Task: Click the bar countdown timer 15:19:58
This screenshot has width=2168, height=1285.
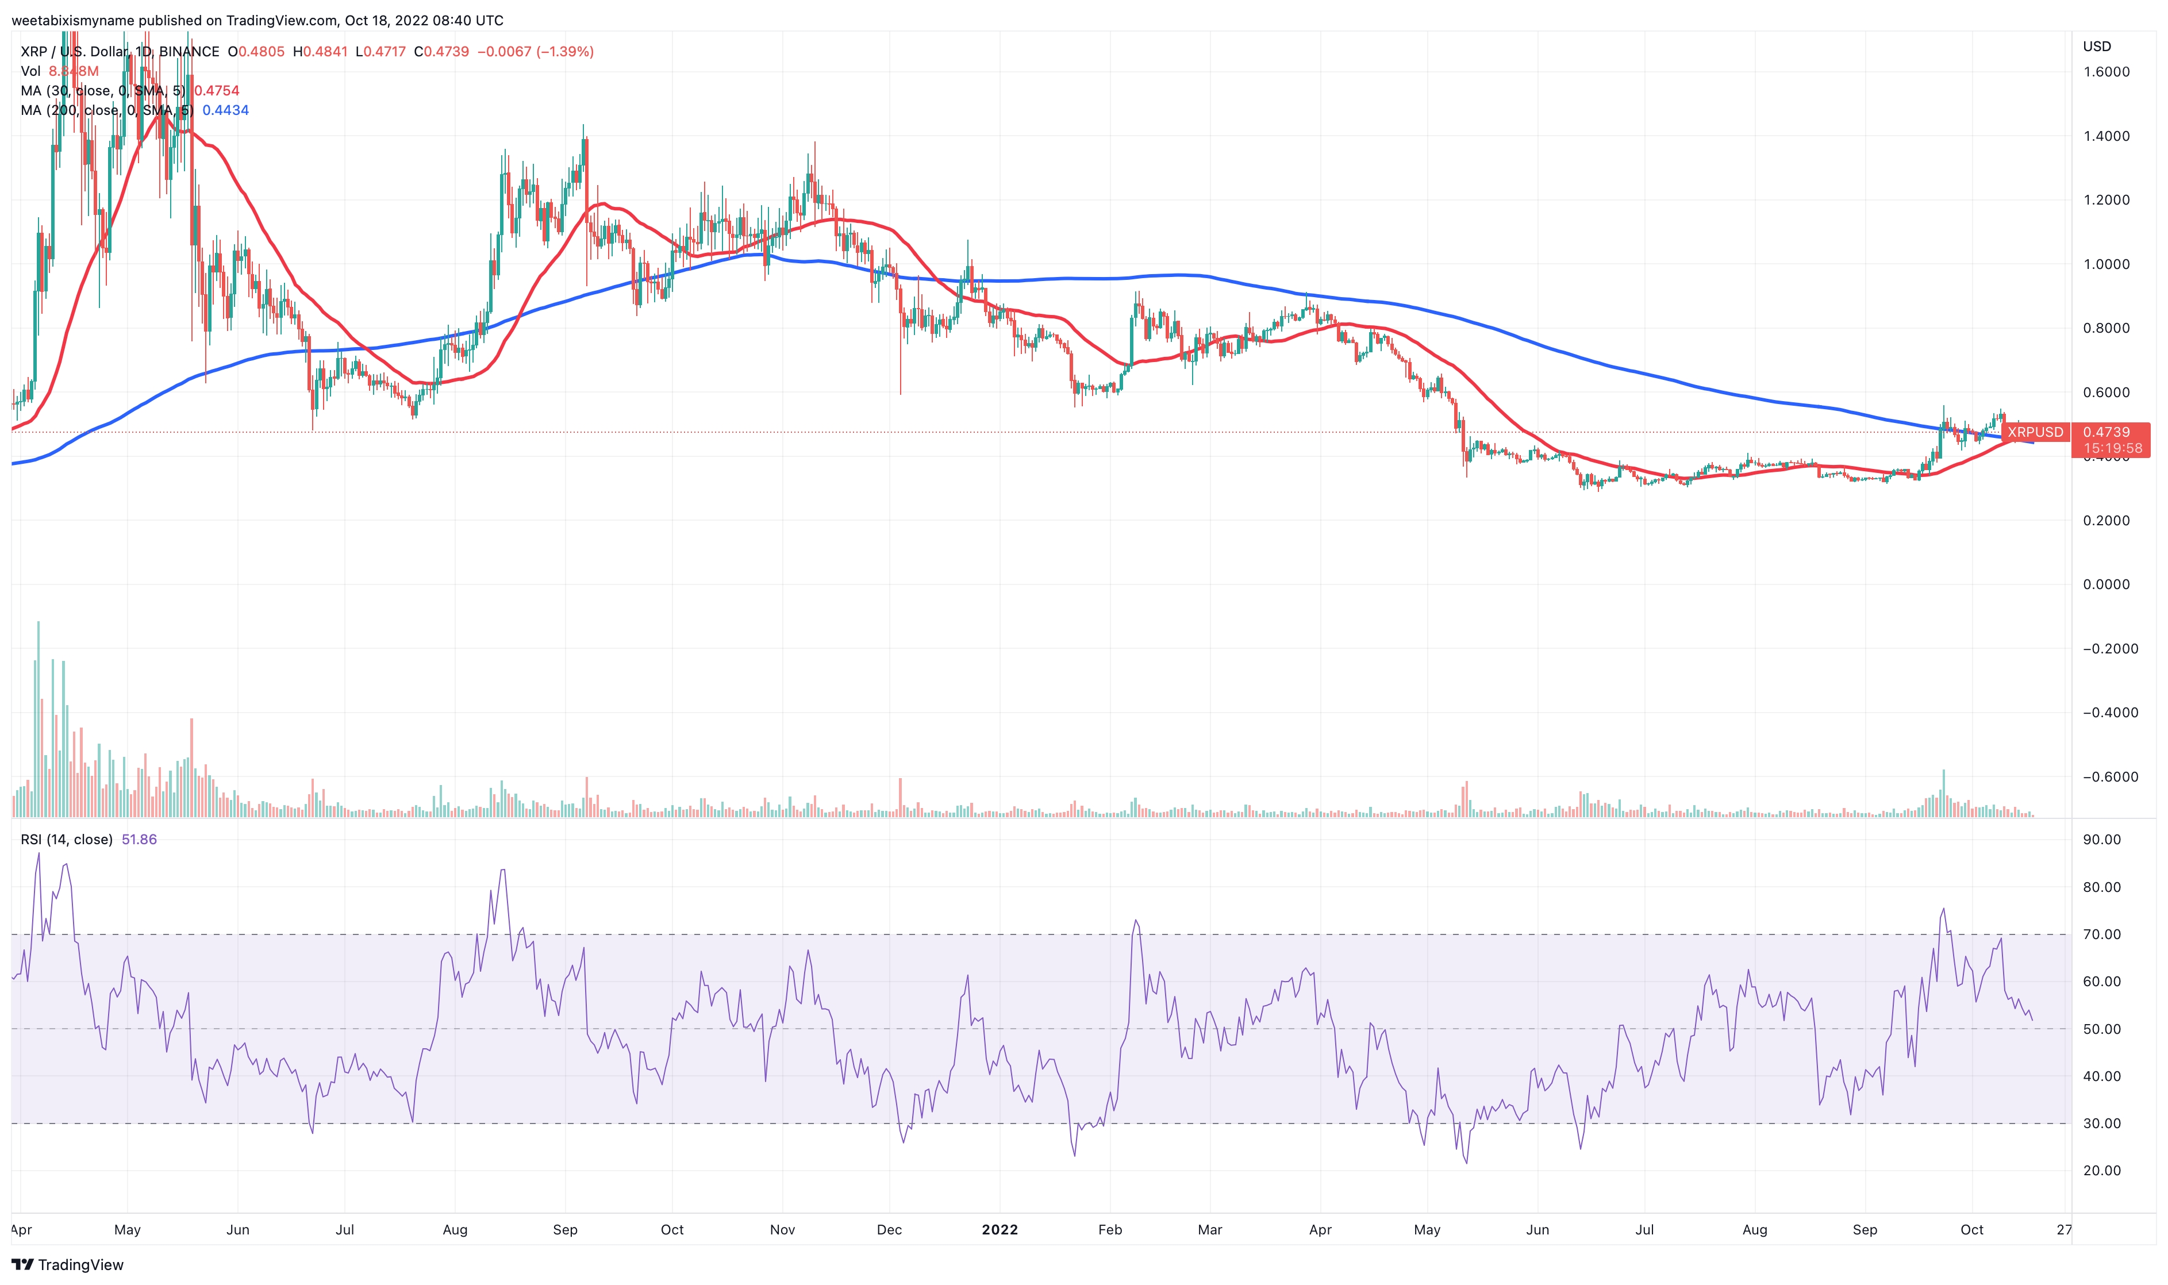Action: (2112, 448)
